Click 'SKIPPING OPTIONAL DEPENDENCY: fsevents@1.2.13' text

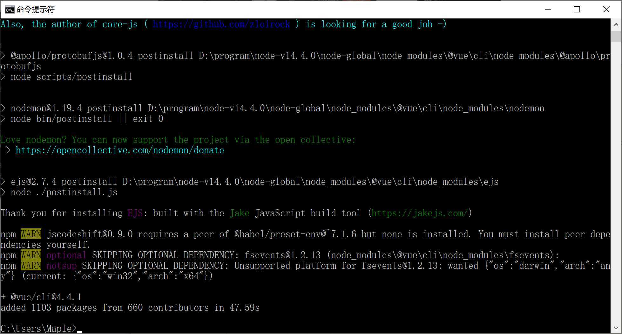[x=206, y=255]
